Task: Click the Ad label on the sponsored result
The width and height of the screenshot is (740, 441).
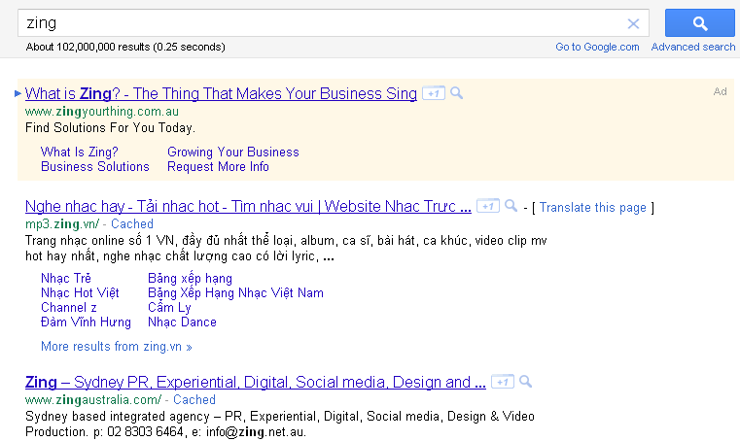Action: coord(721,91)
